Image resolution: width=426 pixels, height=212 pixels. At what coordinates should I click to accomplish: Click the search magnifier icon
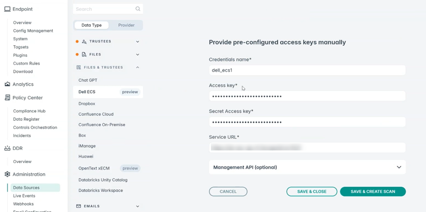(x=138, y=9)
